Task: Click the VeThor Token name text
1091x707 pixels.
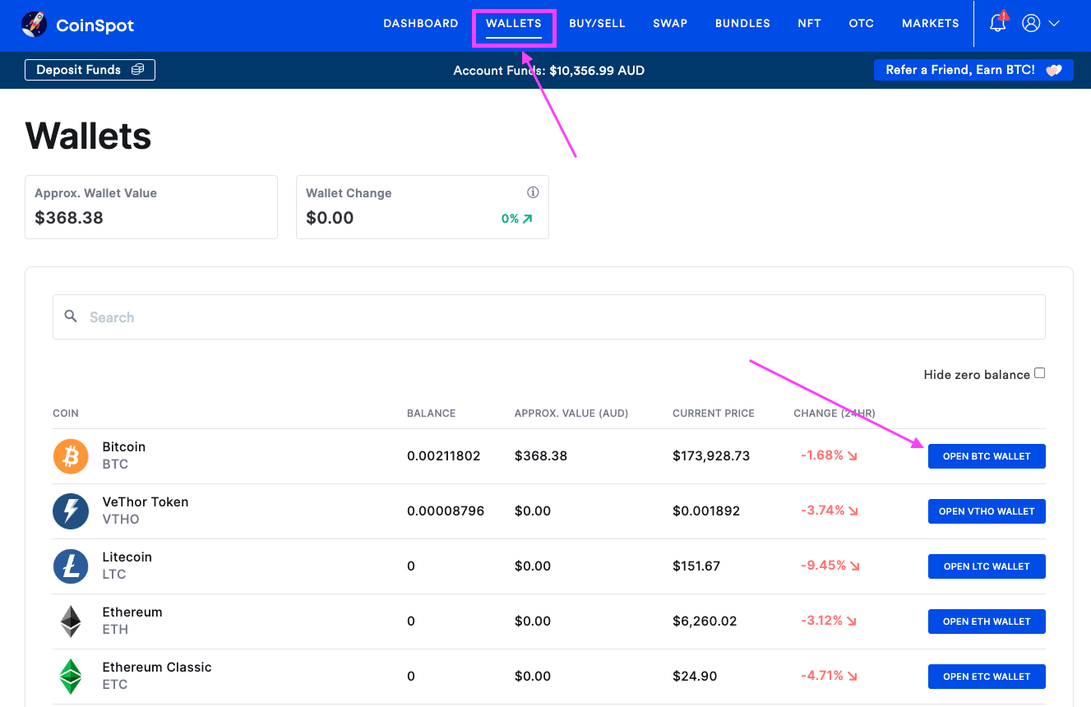Action: [146, 501]
